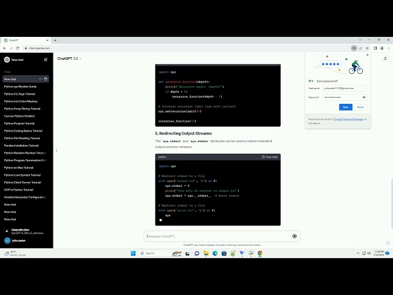Click the taskbar clock and date
This screenshot has height=295, width=393.
click(379, 253)
